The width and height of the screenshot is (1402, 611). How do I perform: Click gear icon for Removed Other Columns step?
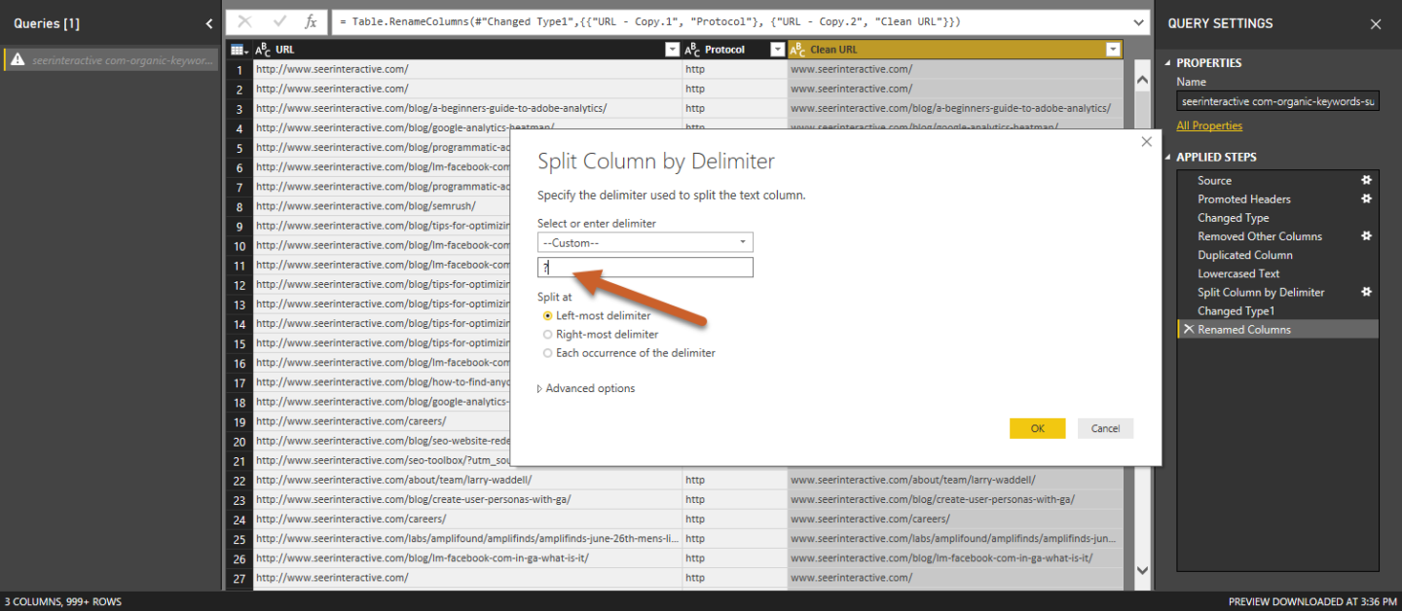point(1366,235)
